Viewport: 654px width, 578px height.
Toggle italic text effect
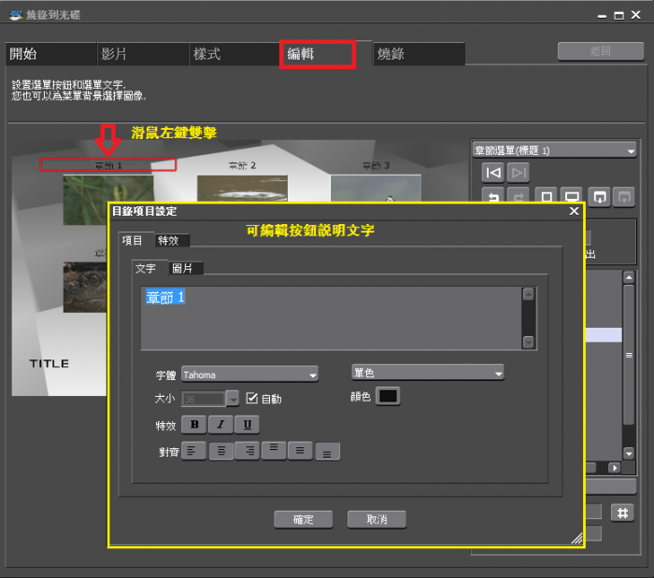point(220,425)
